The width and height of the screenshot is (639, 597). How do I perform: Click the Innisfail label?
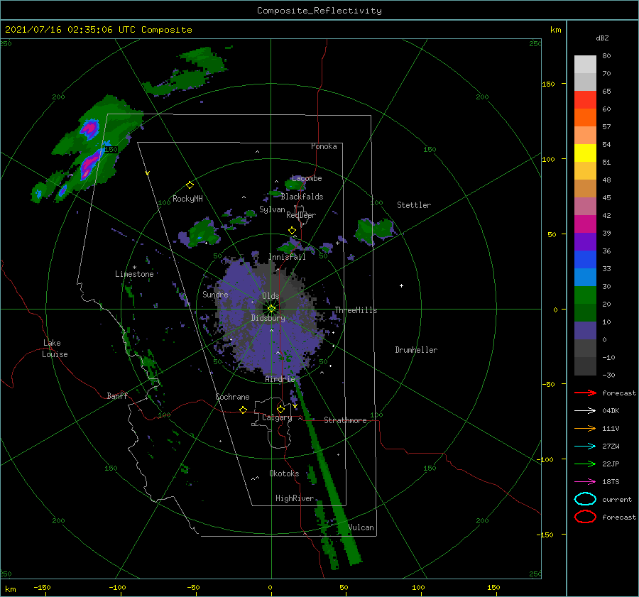coord(287,257)
